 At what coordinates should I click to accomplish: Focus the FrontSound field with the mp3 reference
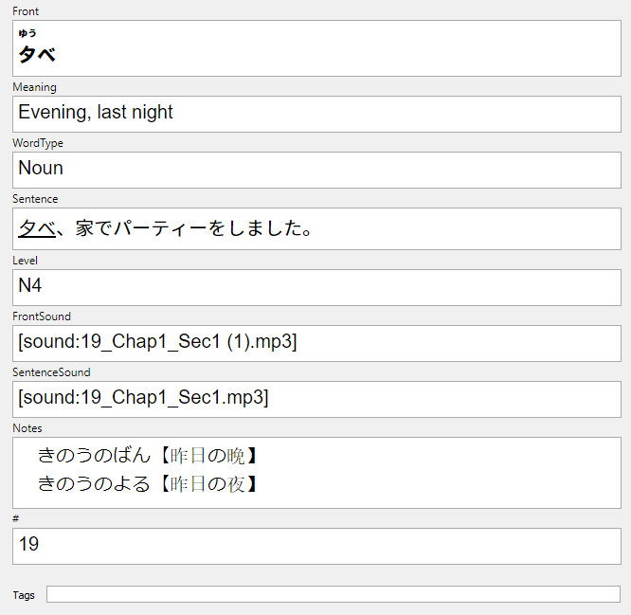[316, 343]
